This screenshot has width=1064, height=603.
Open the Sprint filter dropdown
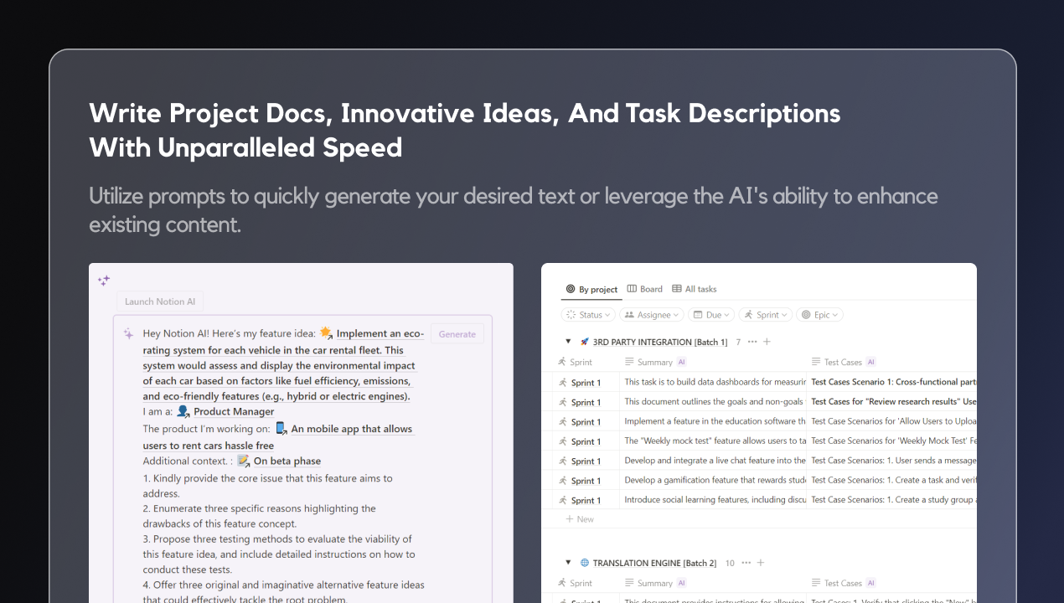tap(766, 315)
